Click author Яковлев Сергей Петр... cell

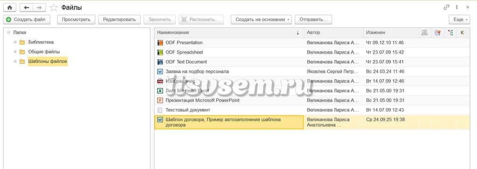pos(334,72)
